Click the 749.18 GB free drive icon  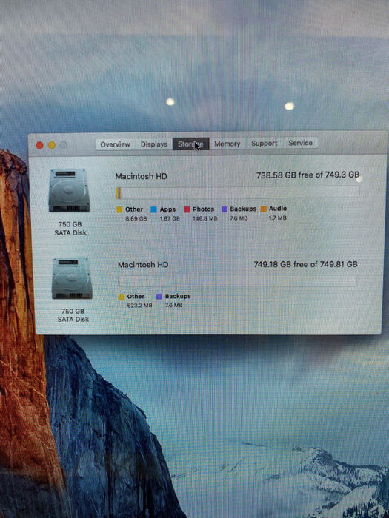72,278
